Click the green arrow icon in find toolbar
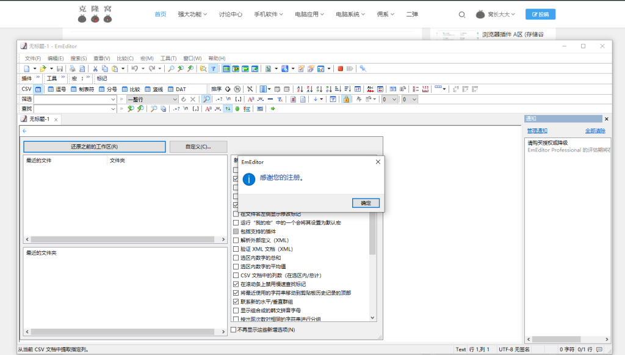Image resolution: width=625 pixels, height=355 pixels. tap(273, 109)
